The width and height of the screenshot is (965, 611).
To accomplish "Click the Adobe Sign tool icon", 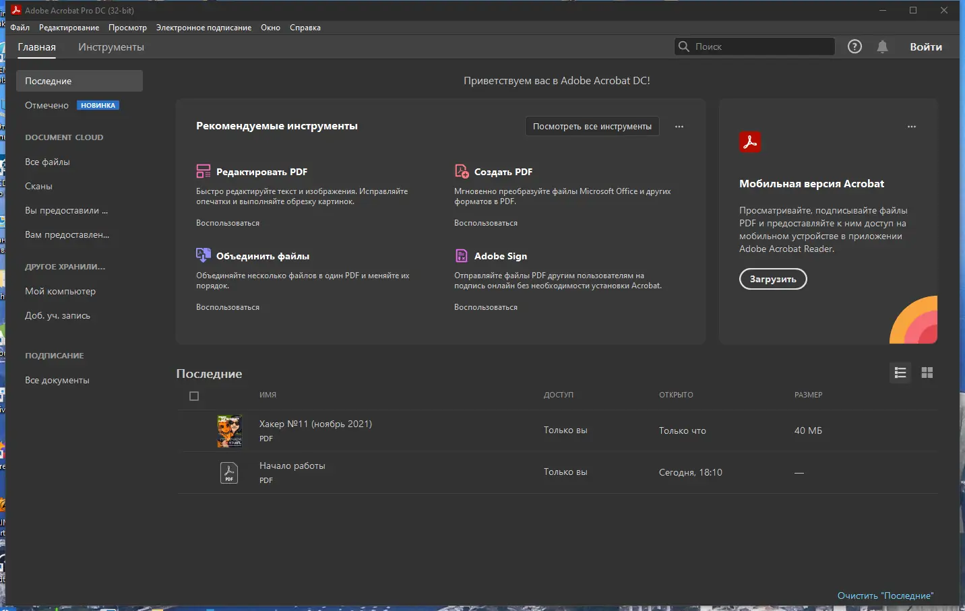I will pyautogui.click(x=462, y=255).
